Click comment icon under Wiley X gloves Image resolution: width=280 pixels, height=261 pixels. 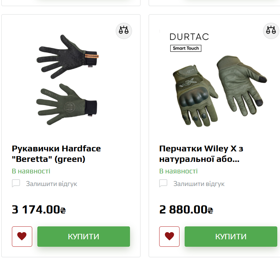coord(163,183)
